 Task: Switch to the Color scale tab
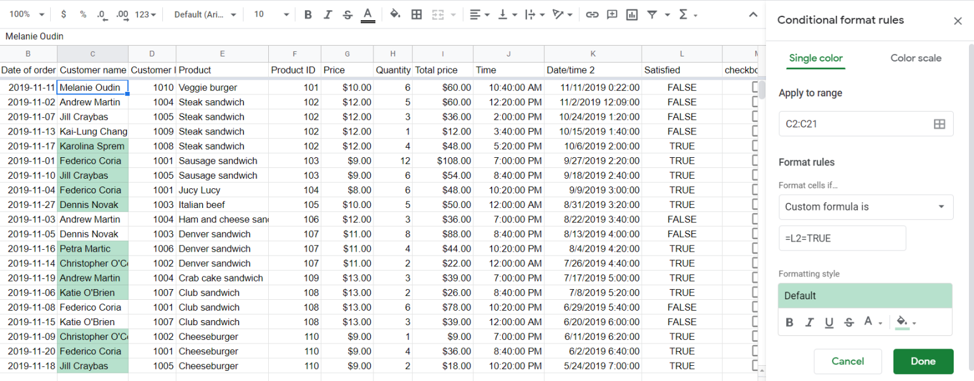(x=916, y=58)
